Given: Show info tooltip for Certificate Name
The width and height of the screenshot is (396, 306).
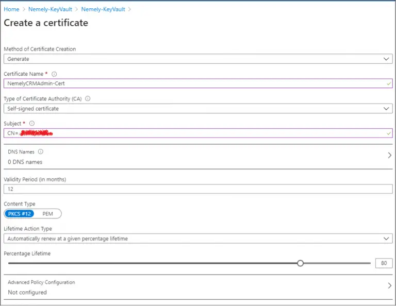Looking at the screenshot, I should pyautogui.click(x=54, y=74).
